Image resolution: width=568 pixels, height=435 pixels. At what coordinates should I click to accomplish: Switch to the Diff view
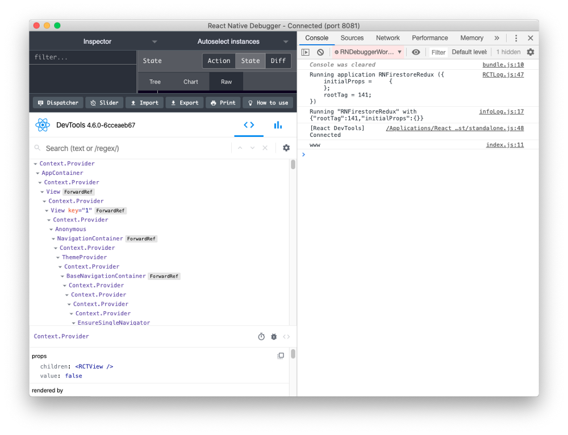pyautogui.click(x=278, y=61)
